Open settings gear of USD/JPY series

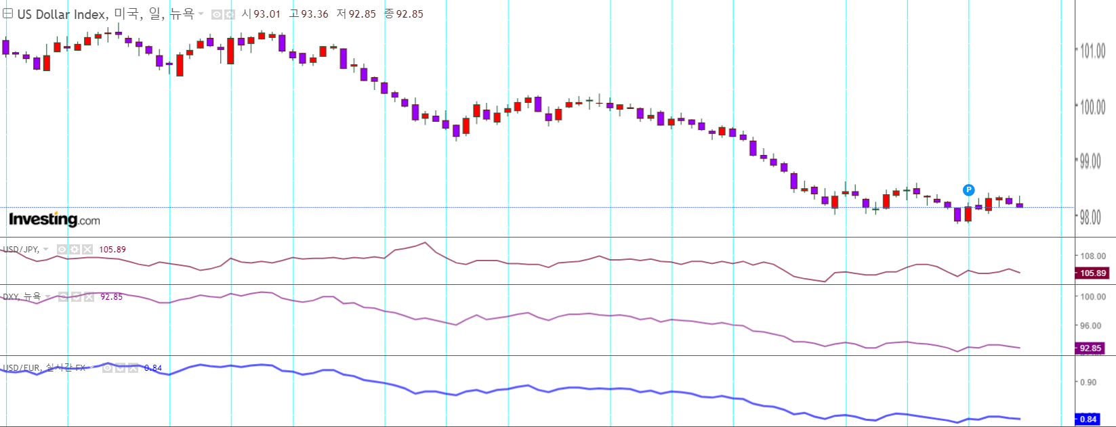75,250
